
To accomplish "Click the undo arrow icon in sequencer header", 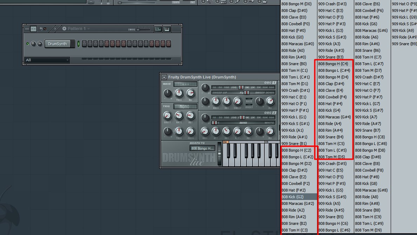I will pyautogui.click(x=41, y=29).
